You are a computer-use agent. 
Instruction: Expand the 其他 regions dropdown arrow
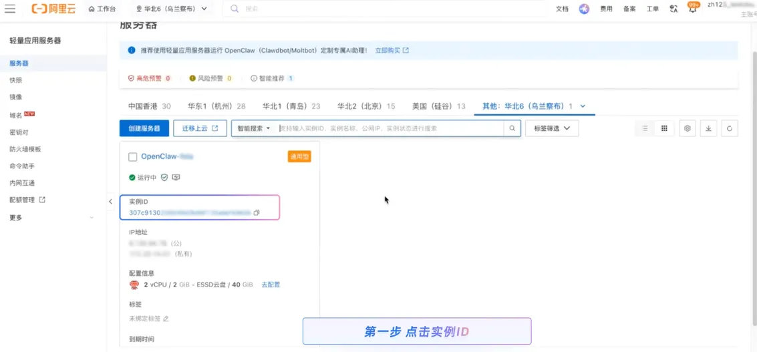[583, 106]
